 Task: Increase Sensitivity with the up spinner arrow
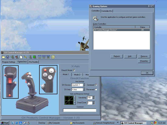coord(94,97)
